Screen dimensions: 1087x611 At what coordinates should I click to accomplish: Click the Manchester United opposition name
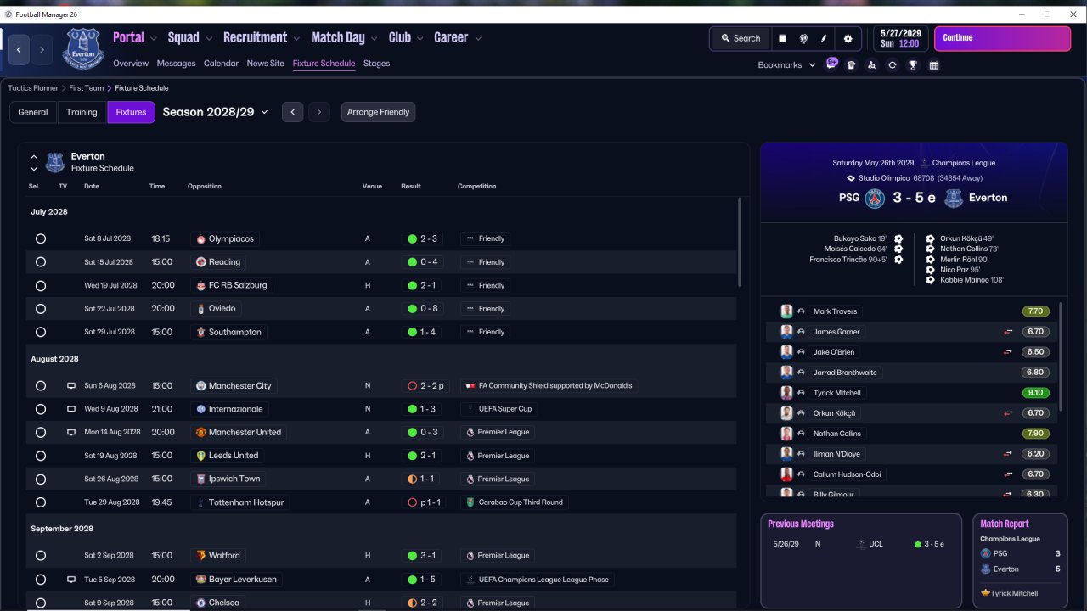pyautogui.click(x=245, y=433)
